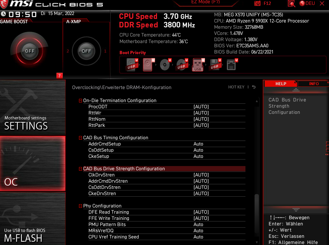Click the settings list scroll down arrow
The image size is (329, 245).
(257, 242)
